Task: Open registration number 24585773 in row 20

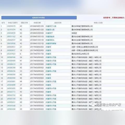Action: pyautogui.click(x=11, y=92)
